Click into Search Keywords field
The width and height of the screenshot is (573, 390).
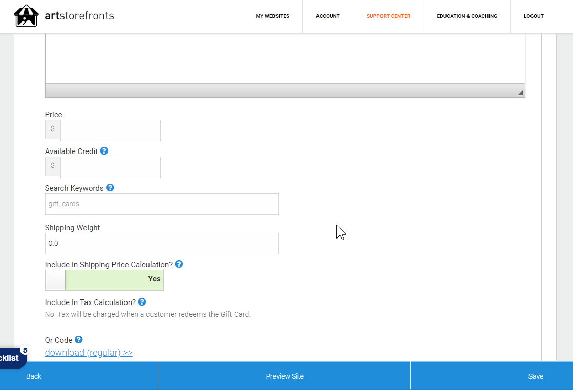coord(161,204)
